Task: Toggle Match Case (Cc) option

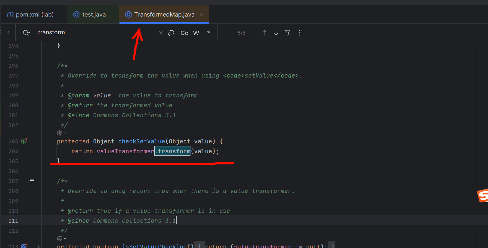Action: click(184, 33)
